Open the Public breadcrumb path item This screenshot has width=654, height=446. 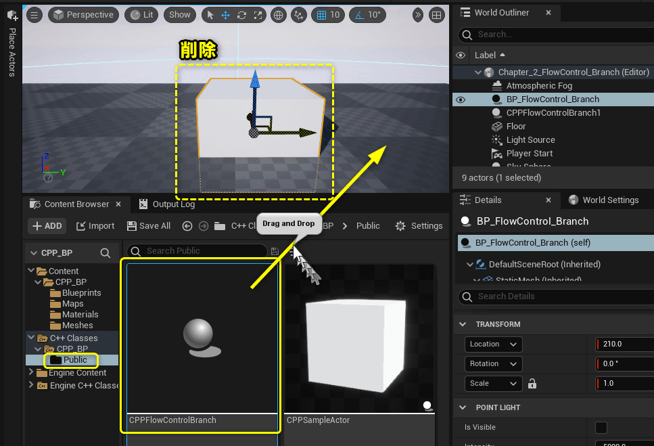click(368, 226)
